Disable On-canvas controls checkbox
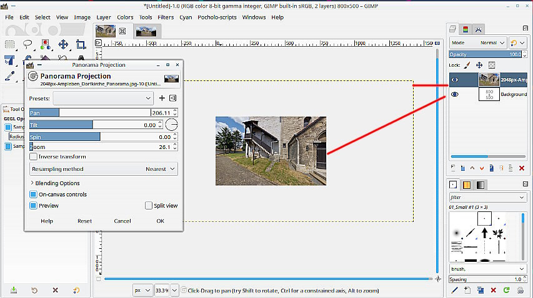 pyautogui.click(x=33, y=195)
